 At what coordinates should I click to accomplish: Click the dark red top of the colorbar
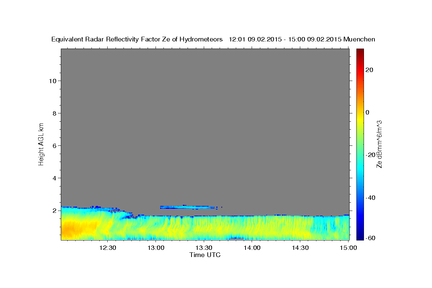[360, 51]
